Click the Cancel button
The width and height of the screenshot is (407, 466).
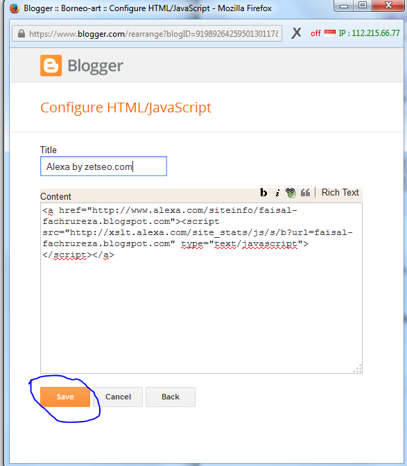(118, 397)
